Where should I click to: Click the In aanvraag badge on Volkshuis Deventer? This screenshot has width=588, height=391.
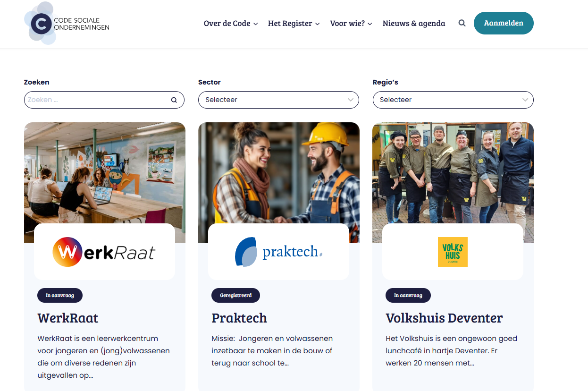pyautogui.click(x=408, y=295)
